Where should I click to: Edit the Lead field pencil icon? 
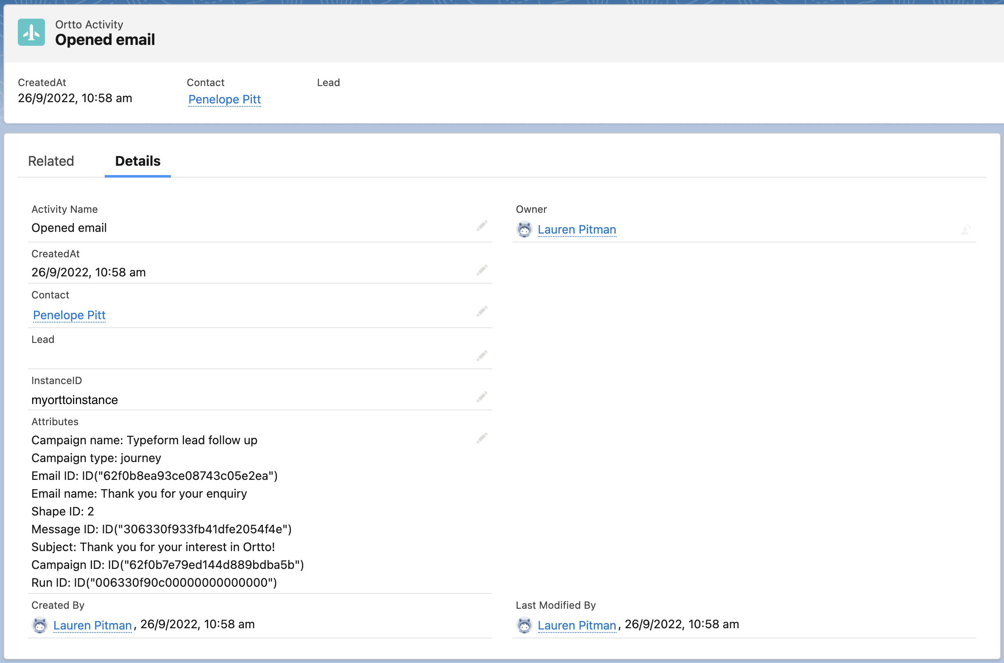point(482,356)
